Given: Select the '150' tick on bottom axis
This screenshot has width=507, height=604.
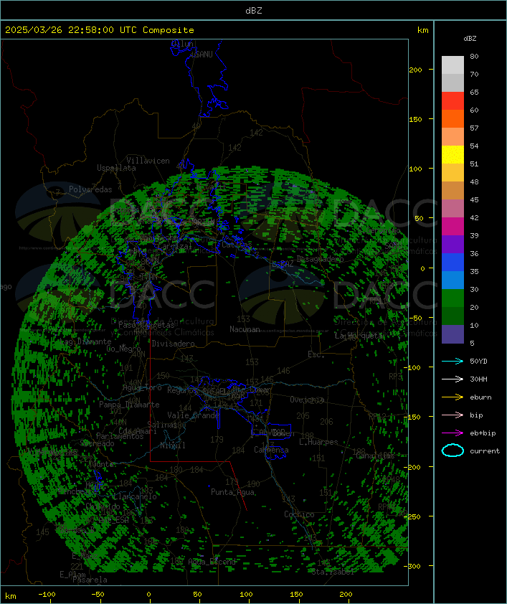Looking at the screenshot, I should tap(296, 595).
